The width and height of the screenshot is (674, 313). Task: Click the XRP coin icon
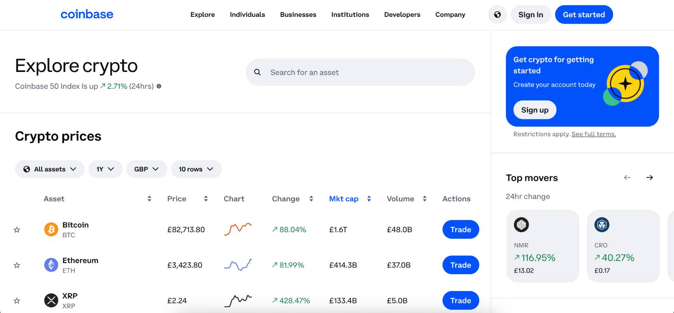[x=51, y=300]
